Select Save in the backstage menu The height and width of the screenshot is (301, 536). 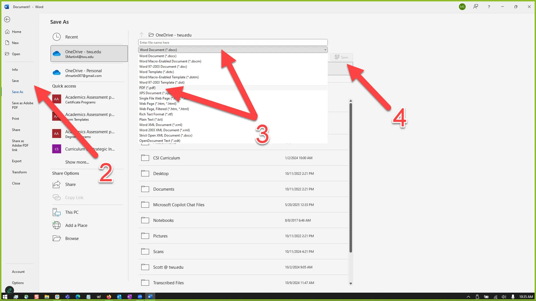pos(15,81)
